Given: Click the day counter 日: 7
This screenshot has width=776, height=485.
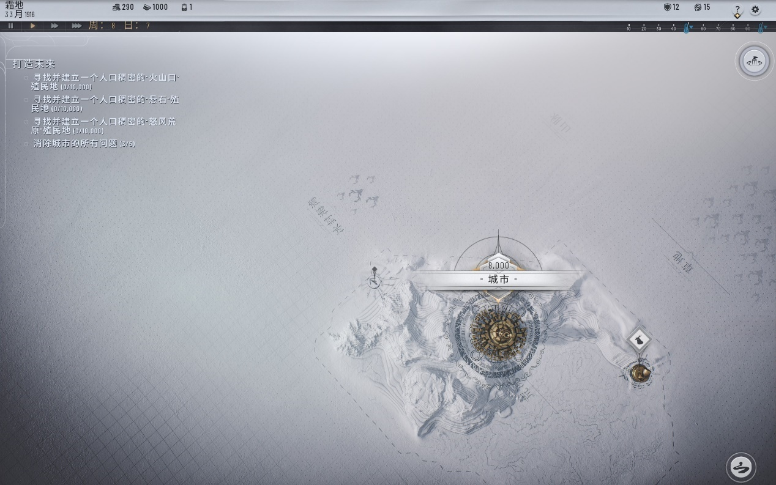Looking at the screenshot, I should click(138, 26).
